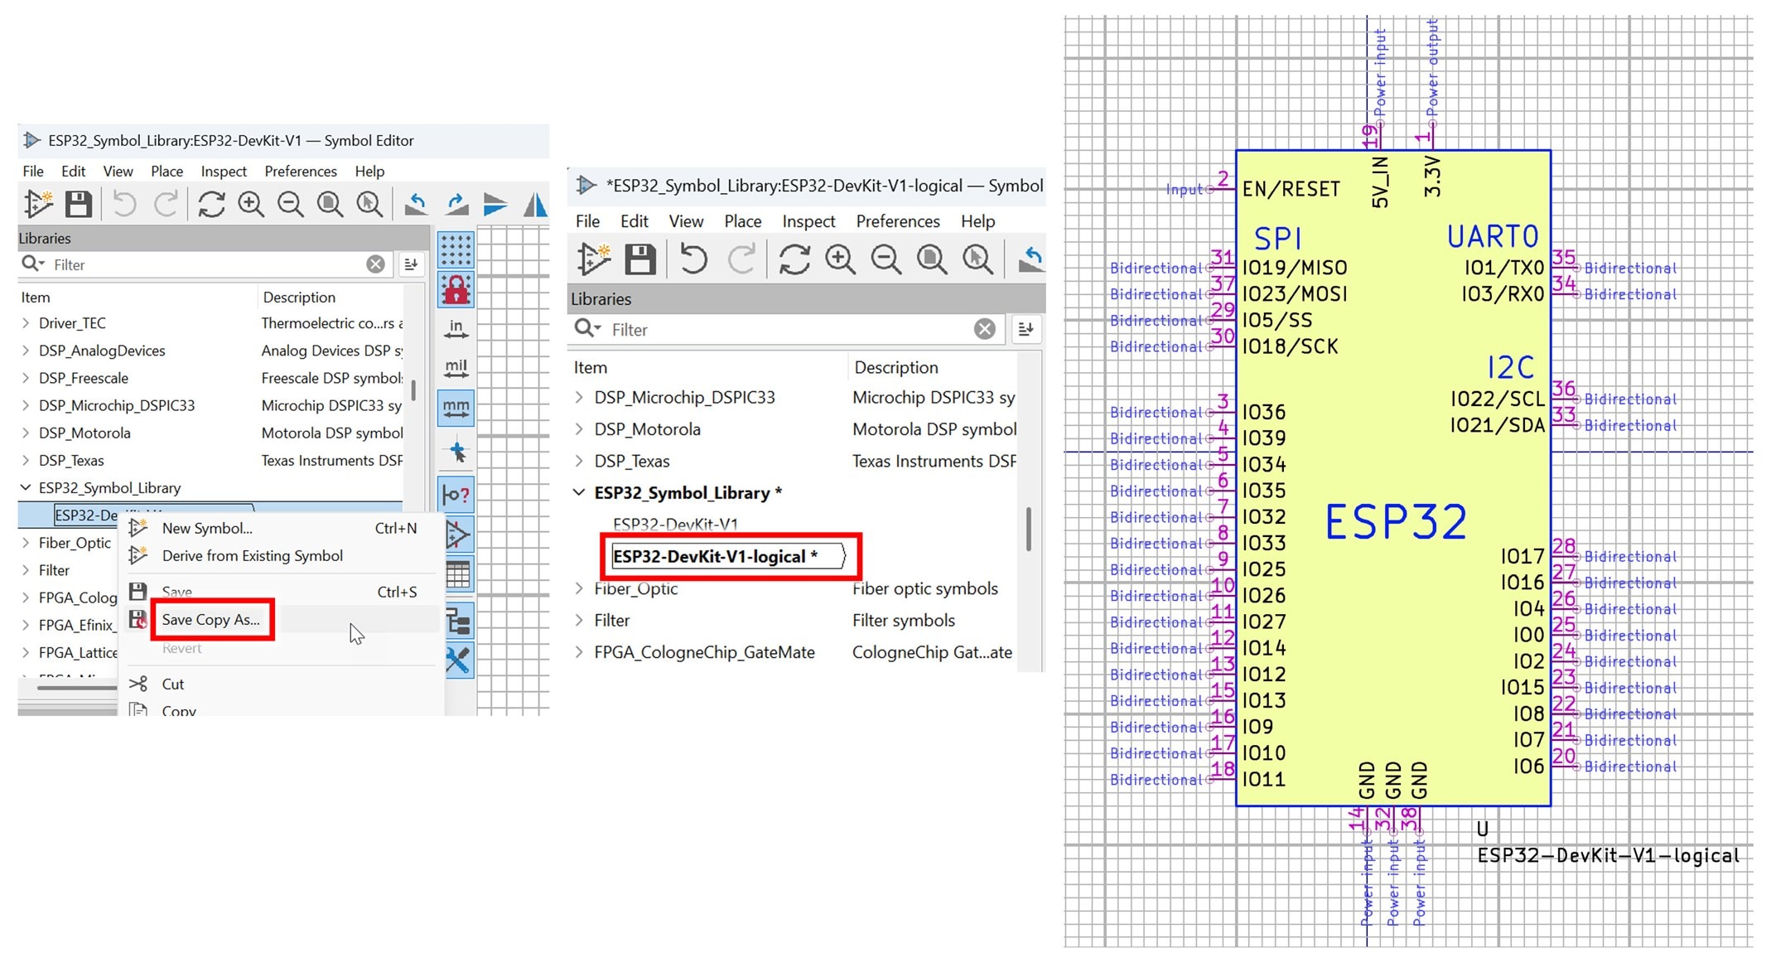1771x958 pixels.
Task: Switch units to inches with 'in' toggle
Action: coord(456,329)
